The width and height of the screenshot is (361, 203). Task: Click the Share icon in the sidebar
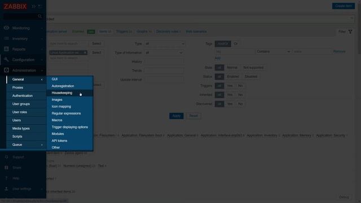tap(6, 167)
